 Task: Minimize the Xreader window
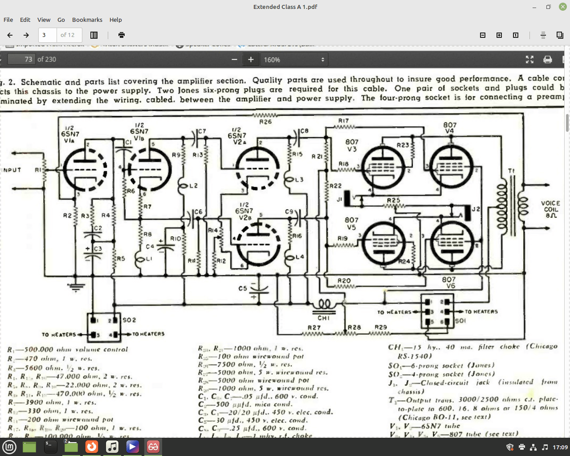pyautogui.click(x=534, y=7)
